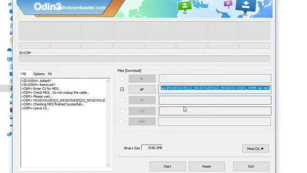Click the empty UMS file path field
The height and width of the screenshot is (173, 307).
(x=214, y=122)
